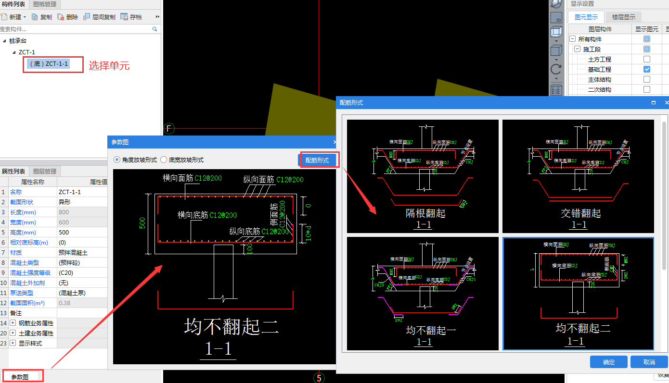Switch to 2D view mode icon
This screenshot has height=383, width=669.
pos(556,17)
